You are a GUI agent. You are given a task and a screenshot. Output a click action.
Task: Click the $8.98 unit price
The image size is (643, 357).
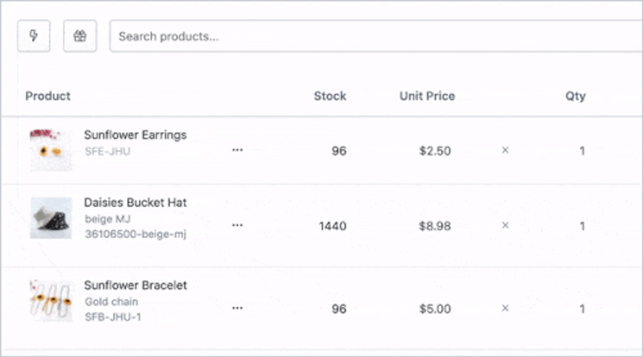click(435, 226)
